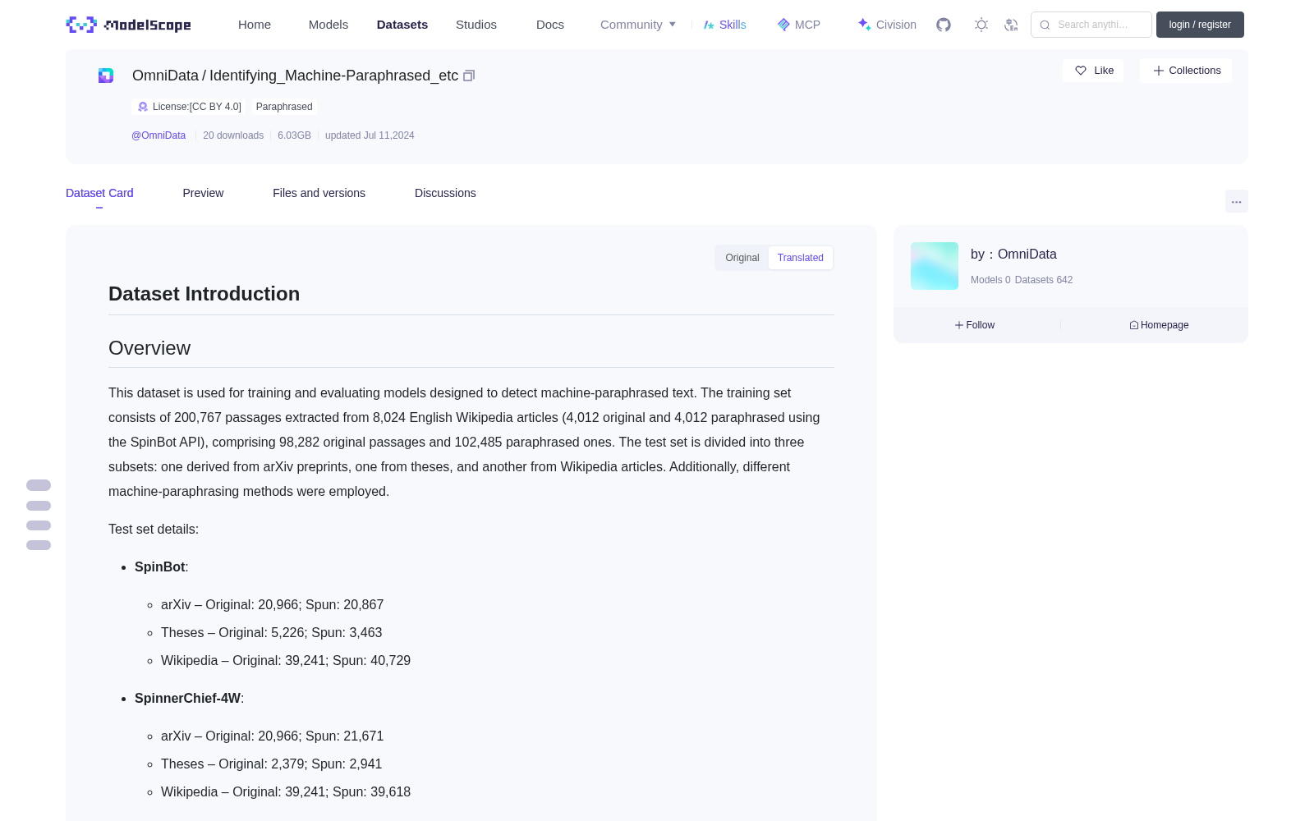Jump to second section in page outline

pyautogui.click(x=39, y=506)
